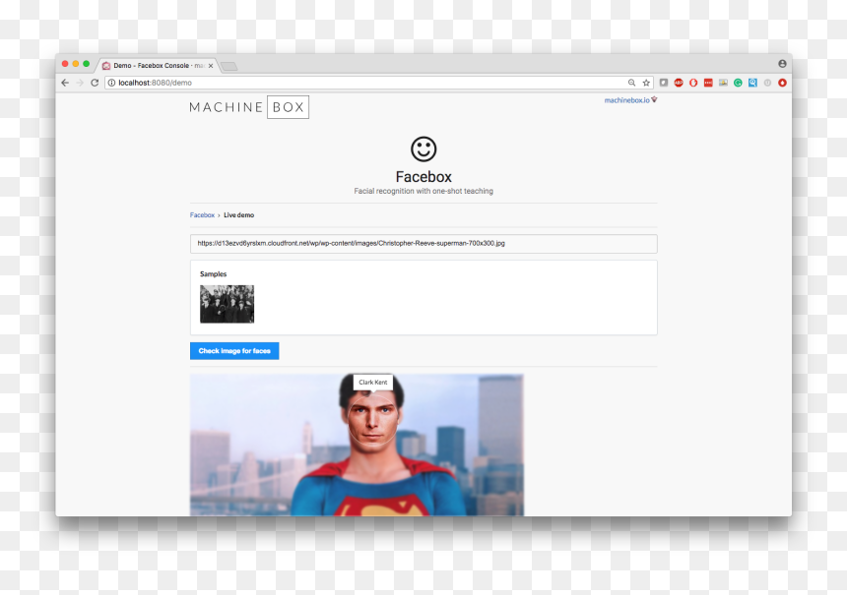Screen dimensions: 847x595
Task: Click the zoom magnifier icon in address bar
Action: point(631,83)
